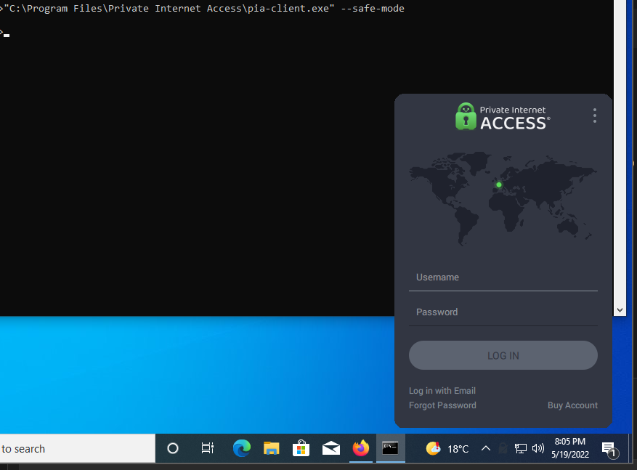Switch to Firefox on the taskbar
The height and width of the screenshot is (470, 637).
361,448
